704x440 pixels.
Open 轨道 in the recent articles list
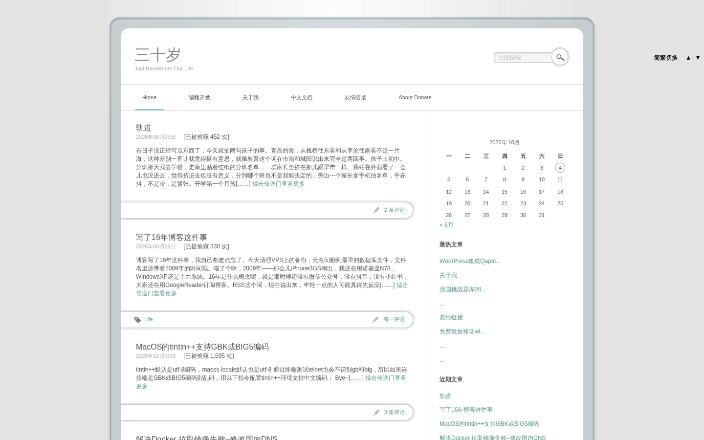(445, 396)
